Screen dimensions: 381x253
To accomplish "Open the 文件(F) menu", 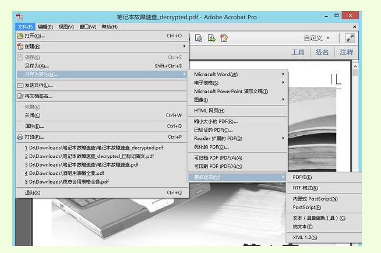I will click(25, 27).
